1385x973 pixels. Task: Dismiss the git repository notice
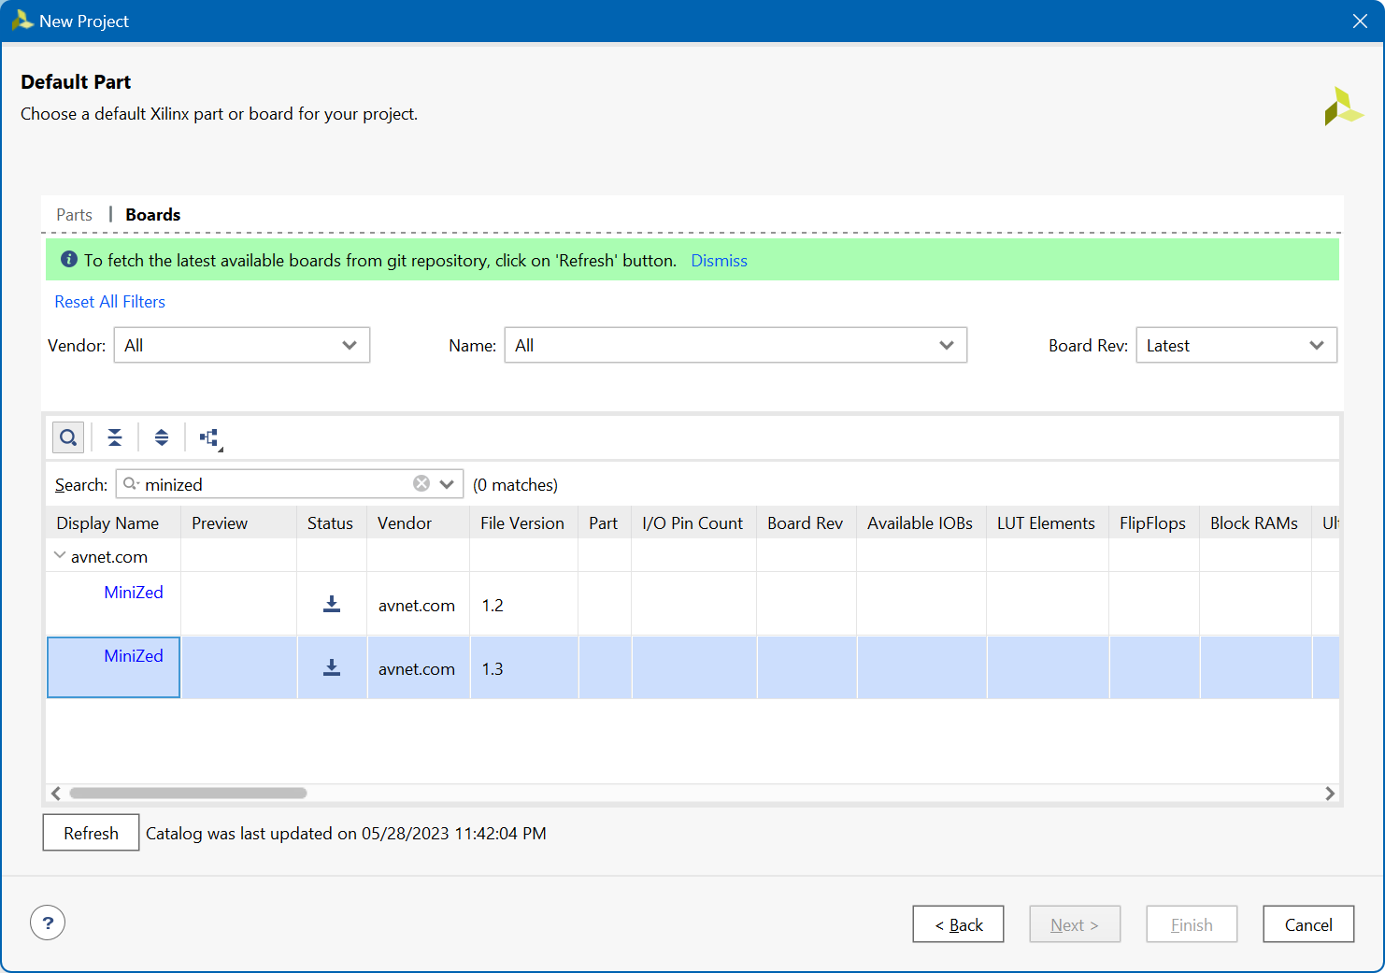pyautogui.click(x=719, y=261)
